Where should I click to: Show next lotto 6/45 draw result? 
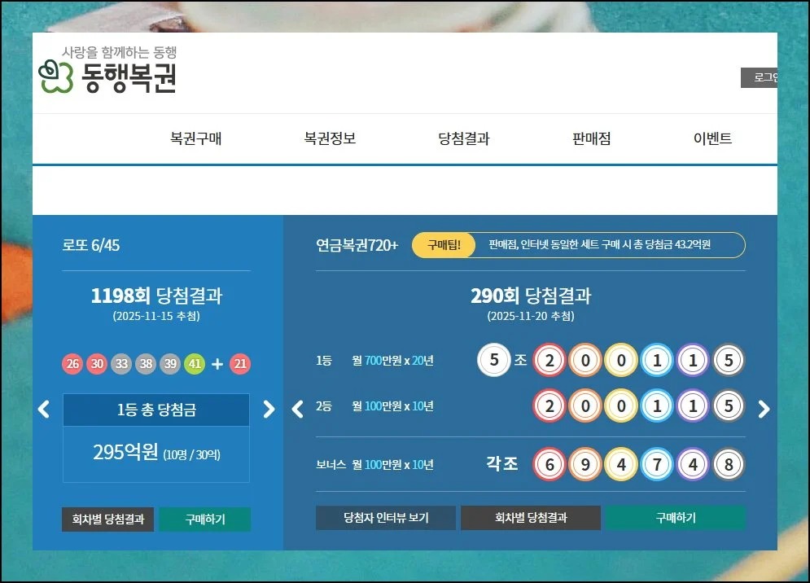coord(269,409)
